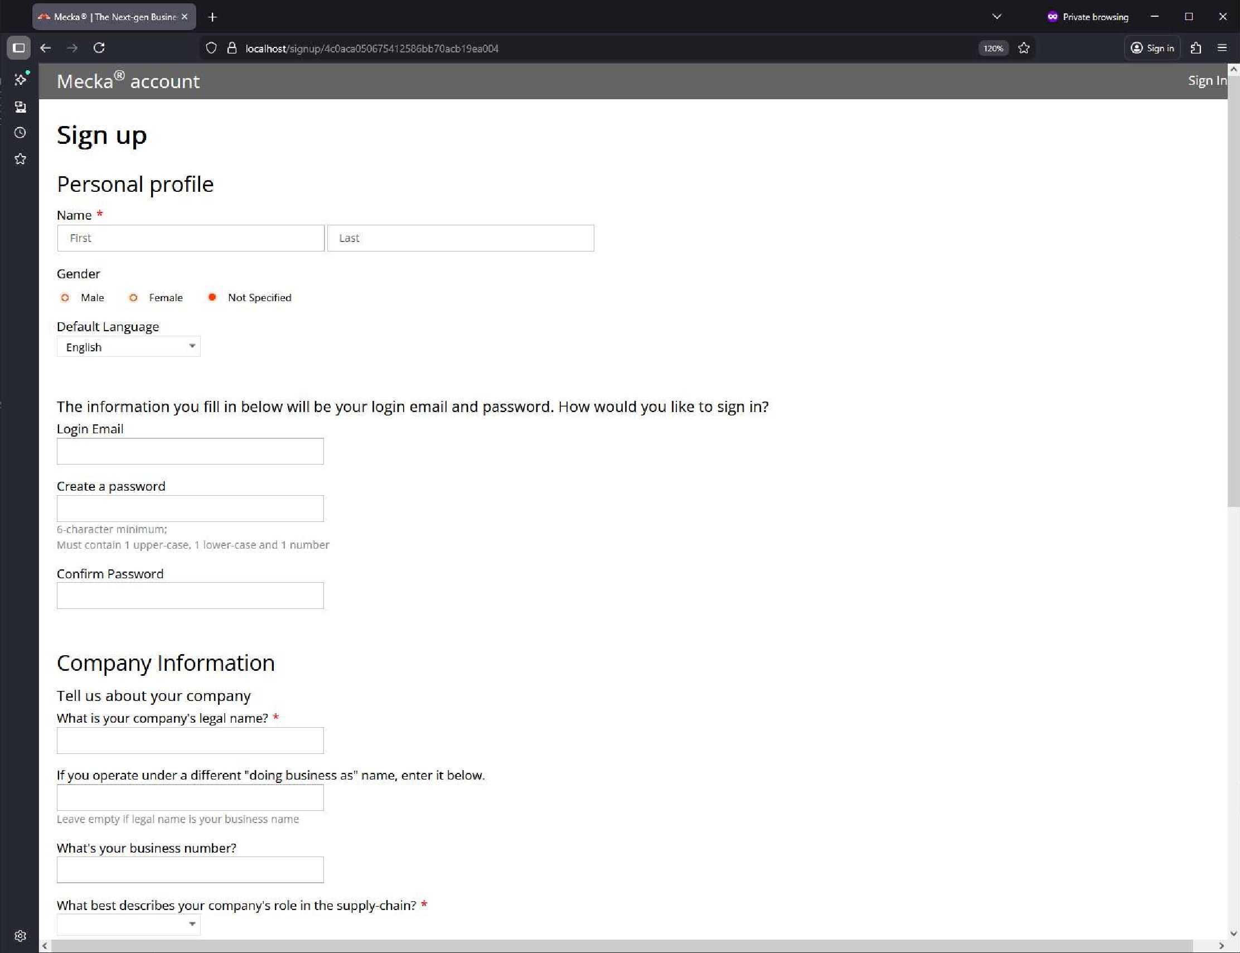Bookmark this page with the star icon
The height and width of the screenshot is (953, 1240).
click(x=1023, y=48)
